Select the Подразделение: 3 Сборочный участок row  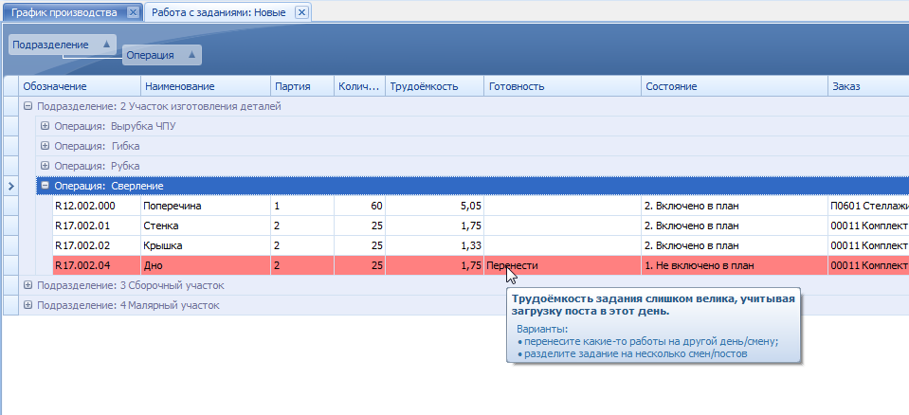click(x=464, y=285)
